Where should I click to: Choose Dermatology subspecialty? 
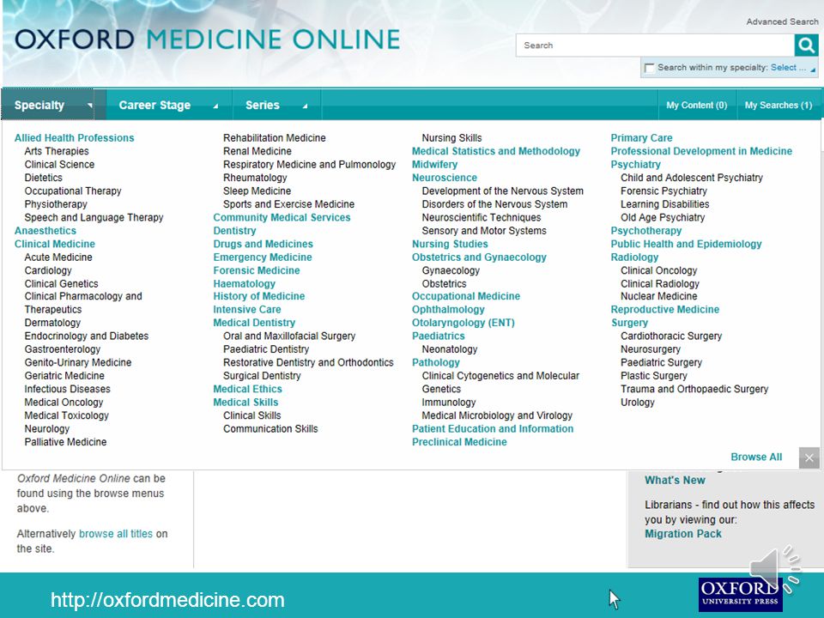click(52, 323)
